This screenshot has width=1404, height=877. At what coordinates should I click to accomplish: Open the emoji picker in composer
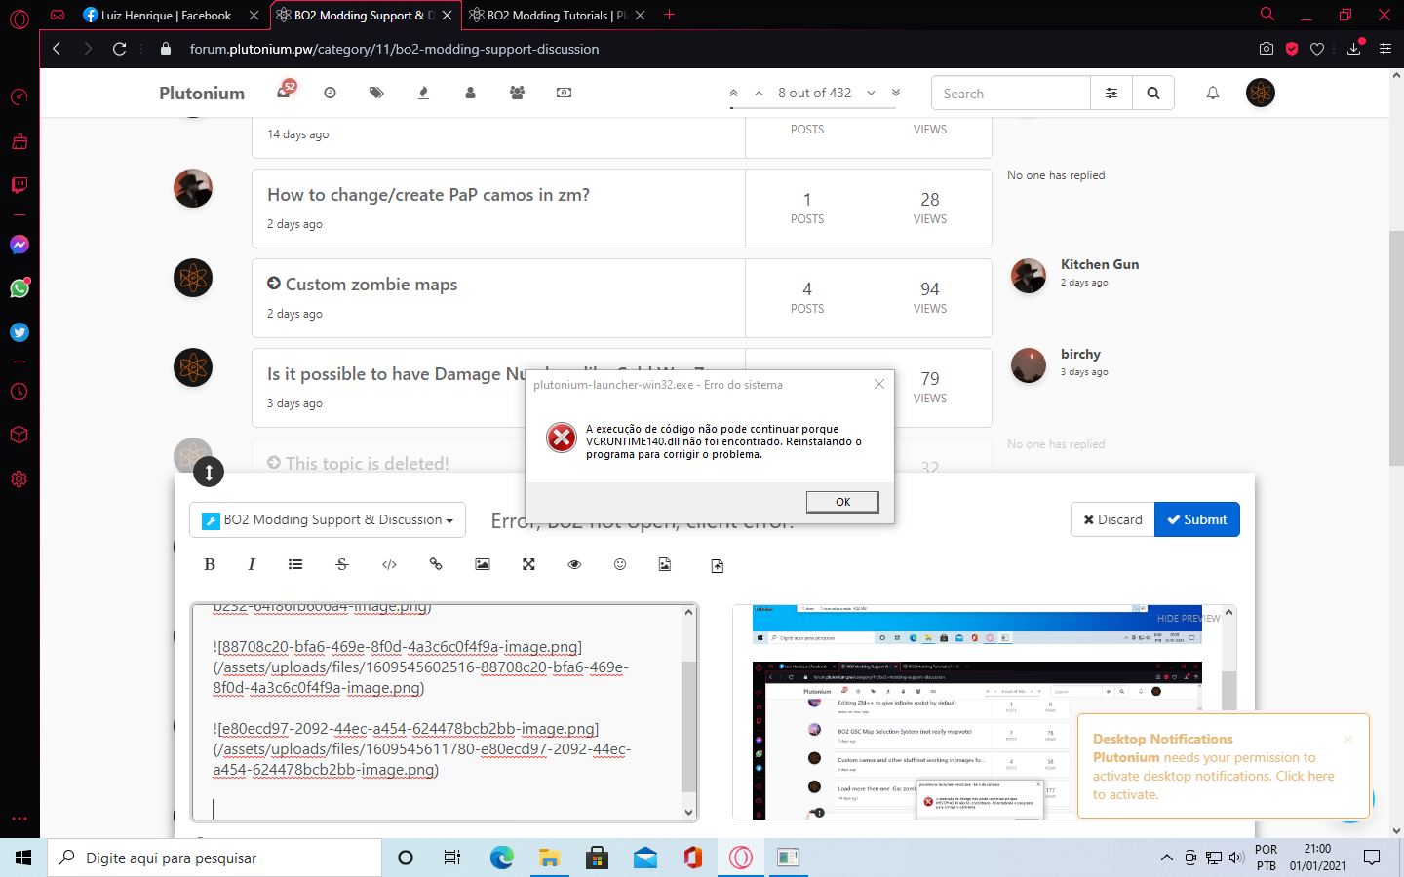click(620, 564)
